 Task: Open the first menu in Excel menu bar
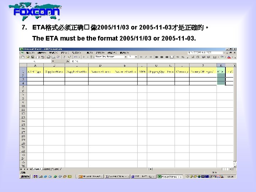pyautogui.click(x=30, y=53)
